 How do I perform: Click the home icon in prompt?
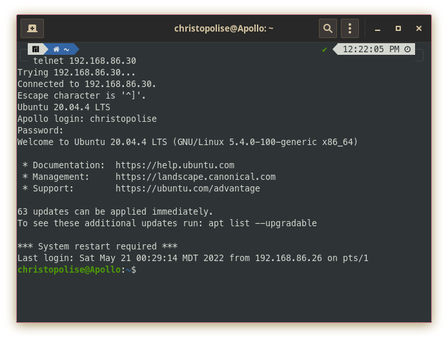56,50
